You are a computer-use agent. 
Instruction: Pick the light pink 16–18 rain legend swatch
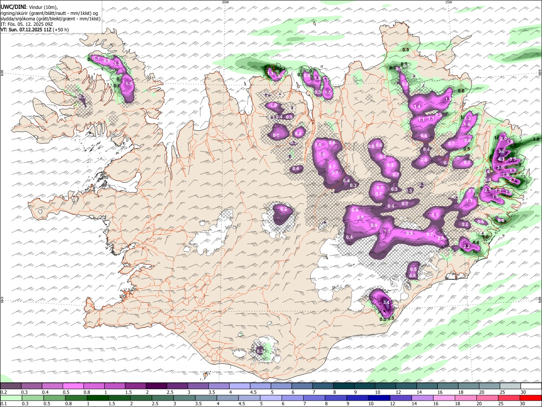pos(444,398)
